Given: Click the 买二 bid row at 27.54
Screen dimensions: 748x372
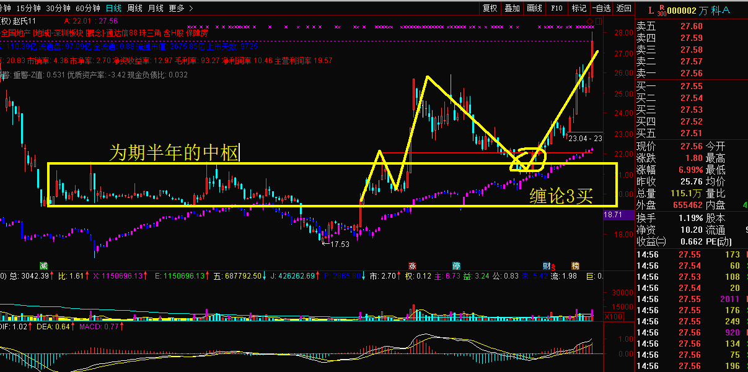Looking at the screenshot, I should click(692, 98).
